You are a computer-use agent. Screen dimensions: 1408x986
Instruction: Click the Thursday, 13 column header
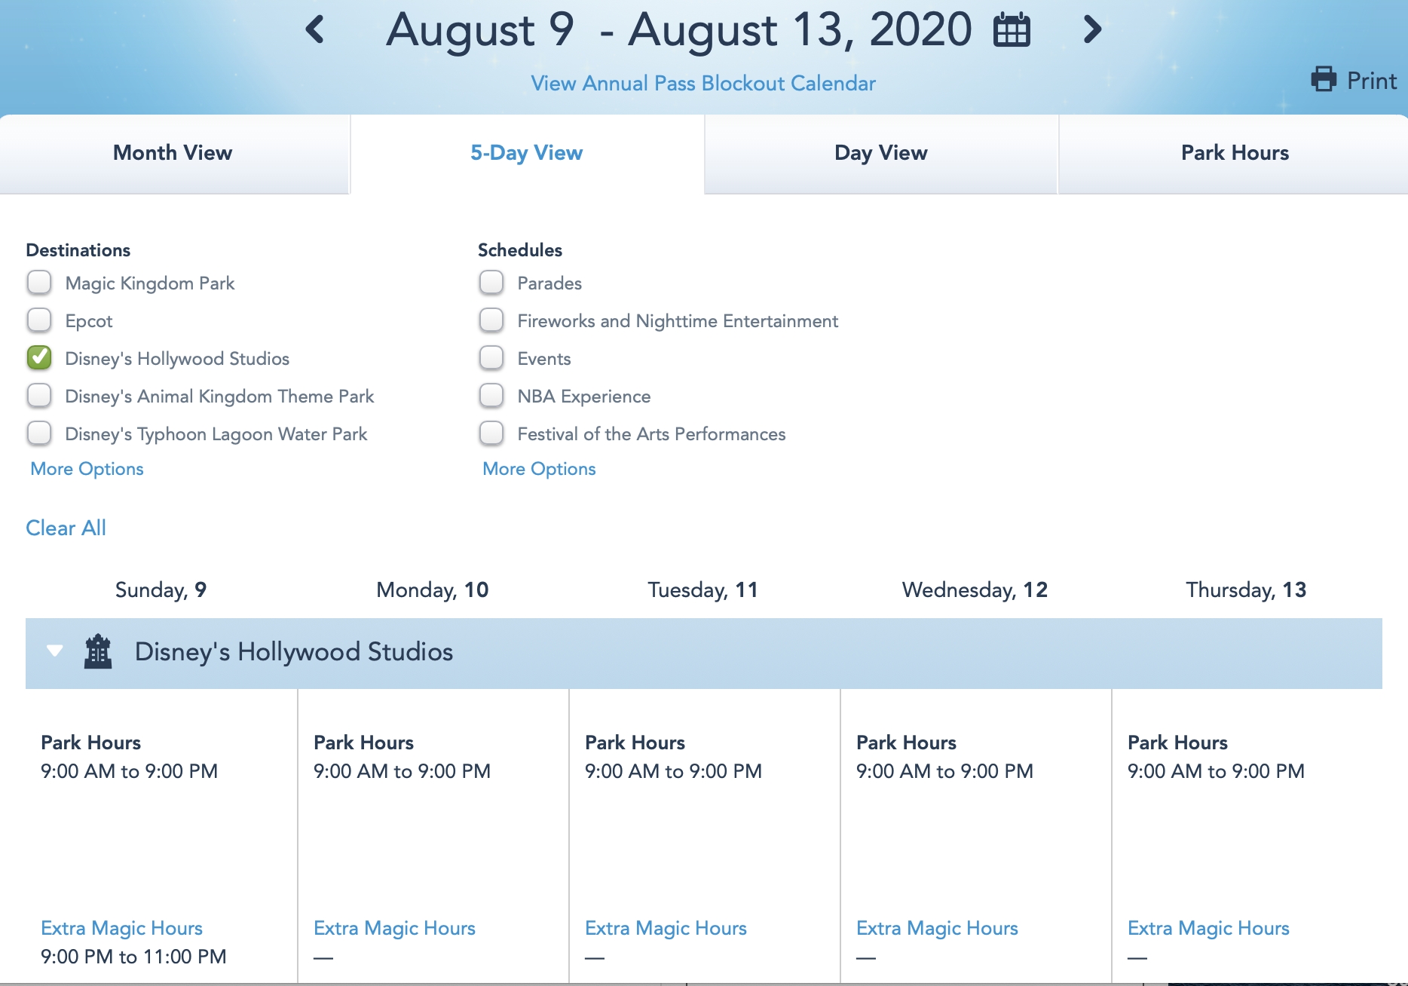[1246, 589]
